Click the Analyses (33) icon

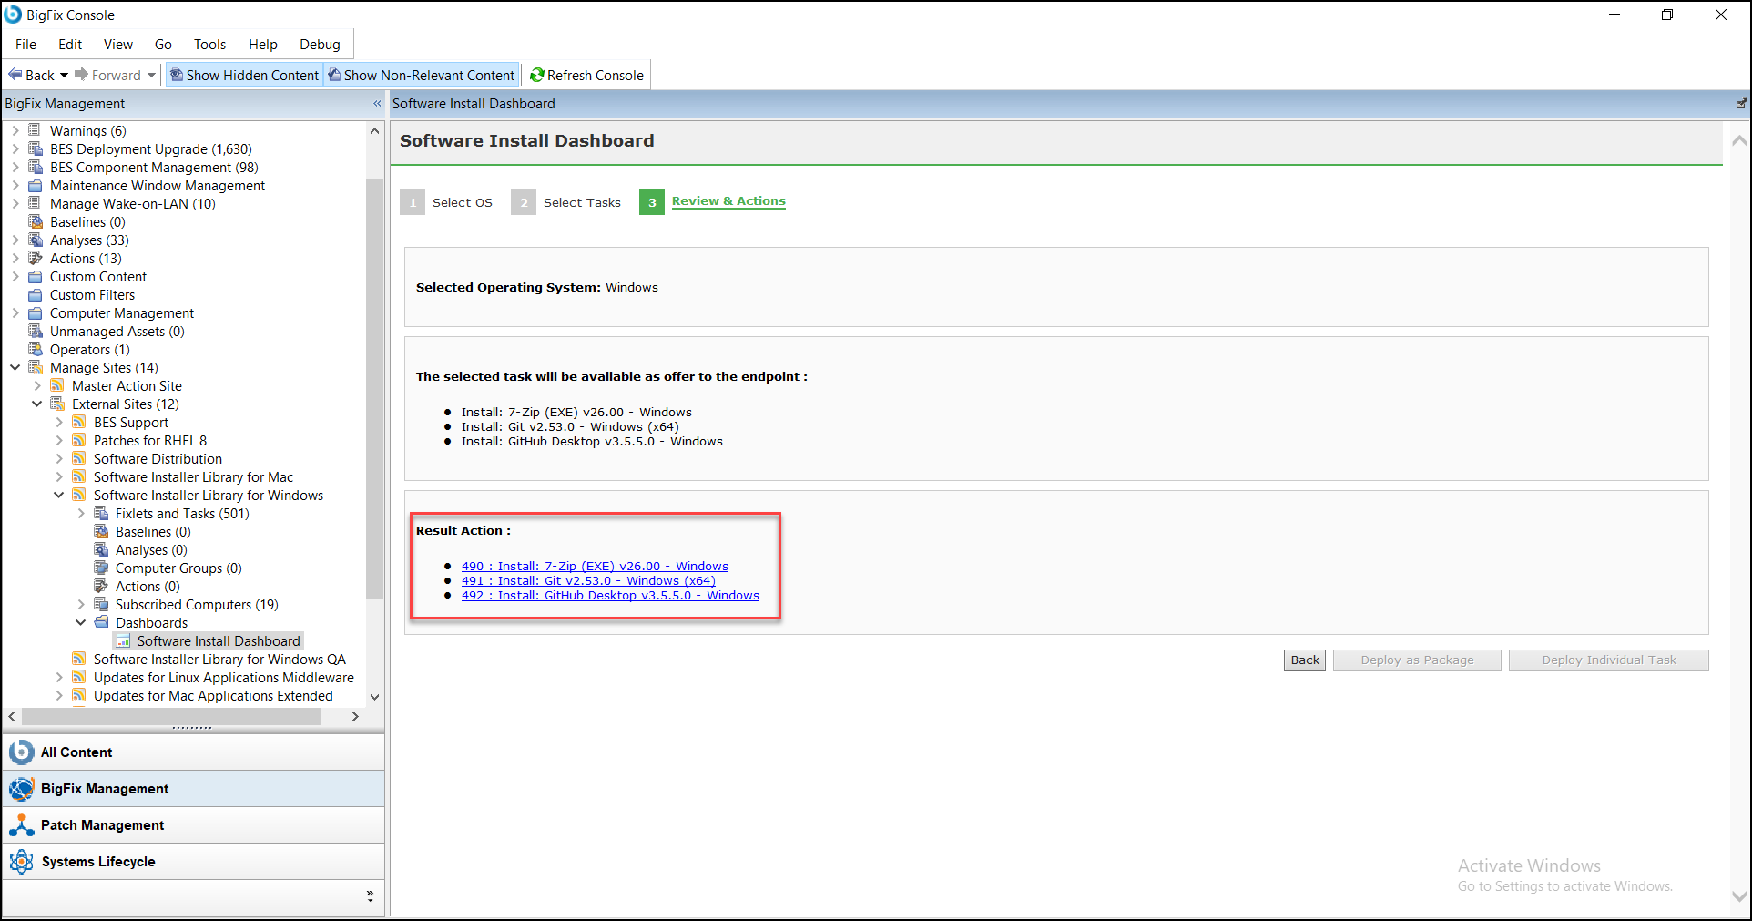coord(36,240)
